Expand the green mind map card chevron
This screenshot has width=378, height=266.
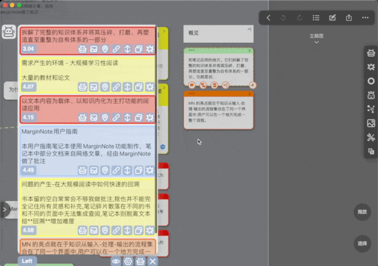tap(249, 51)
